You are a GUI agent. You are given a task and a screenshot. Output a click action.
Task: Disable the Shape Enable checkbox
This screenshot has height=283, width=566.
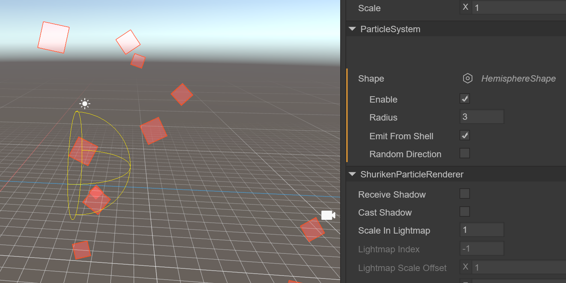click(x=465, y=99)
